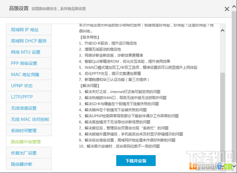Click line WAN口模式增加双工/半双工选项
237x173 pixels.
(138, 67)
